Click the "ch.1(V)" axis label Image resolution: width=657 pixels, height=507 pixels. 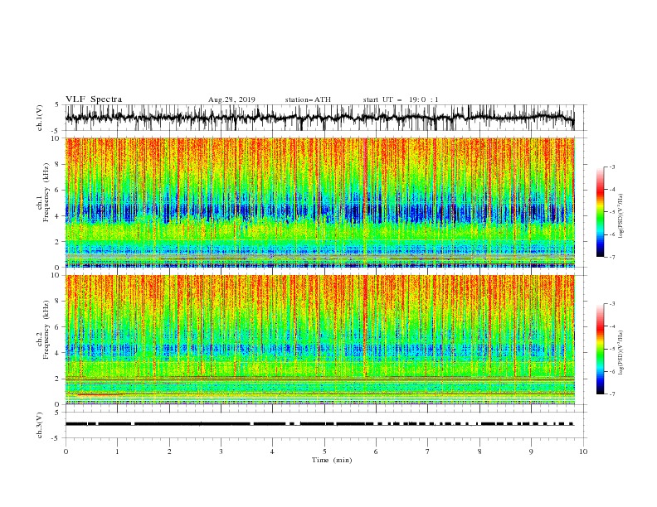[x=40, y=118]
